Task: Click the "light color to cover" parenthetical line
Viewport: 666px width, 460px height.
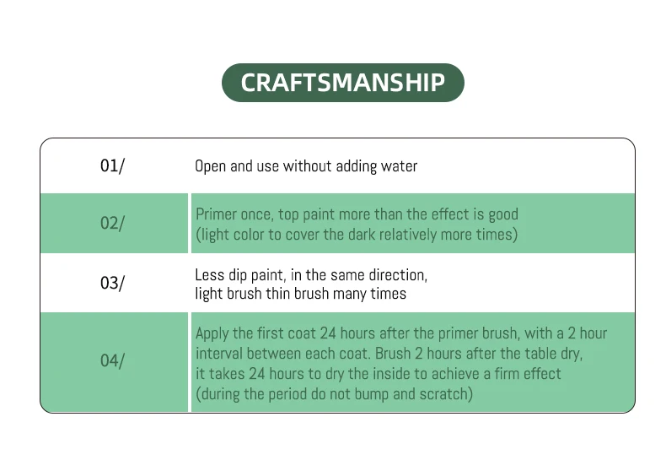Action: 355,234
